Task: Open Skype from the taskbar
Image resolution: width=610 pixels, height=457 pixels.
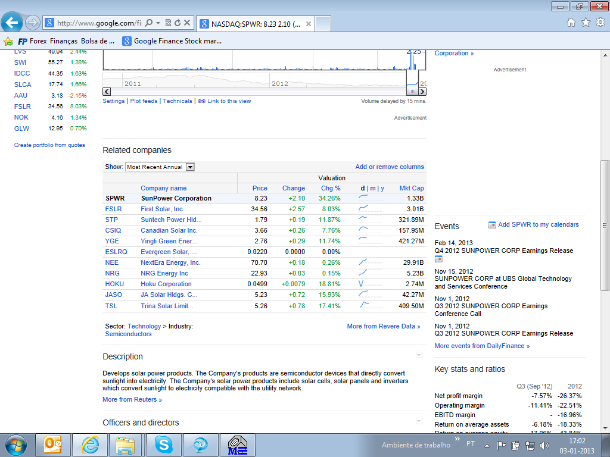Action: [163, 445]
